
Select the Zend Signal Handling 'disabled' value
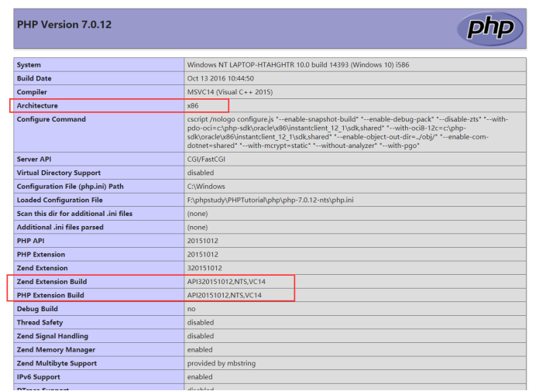(201, 336)
